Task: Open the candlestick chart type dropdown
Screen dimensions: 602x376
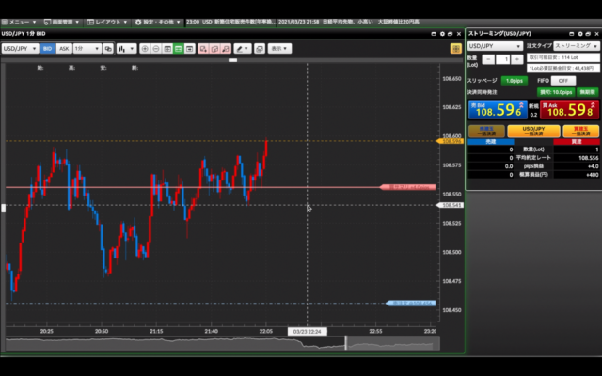Action: pos(126,49)
